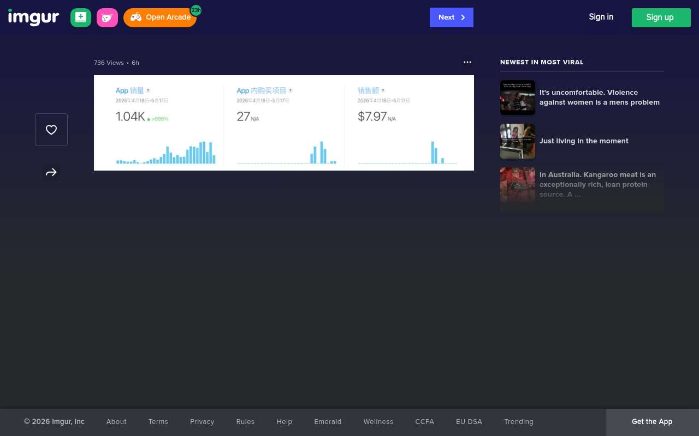Viewport: 699px width, 436px height.
Task: Click '© 2026 Imgur, Inc' text
Action: [54, 422]
